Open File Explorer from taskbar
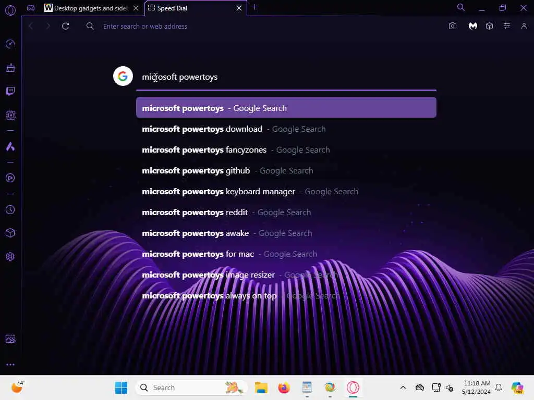The height and width of the screenshot is (400, 534). point(261,387)
